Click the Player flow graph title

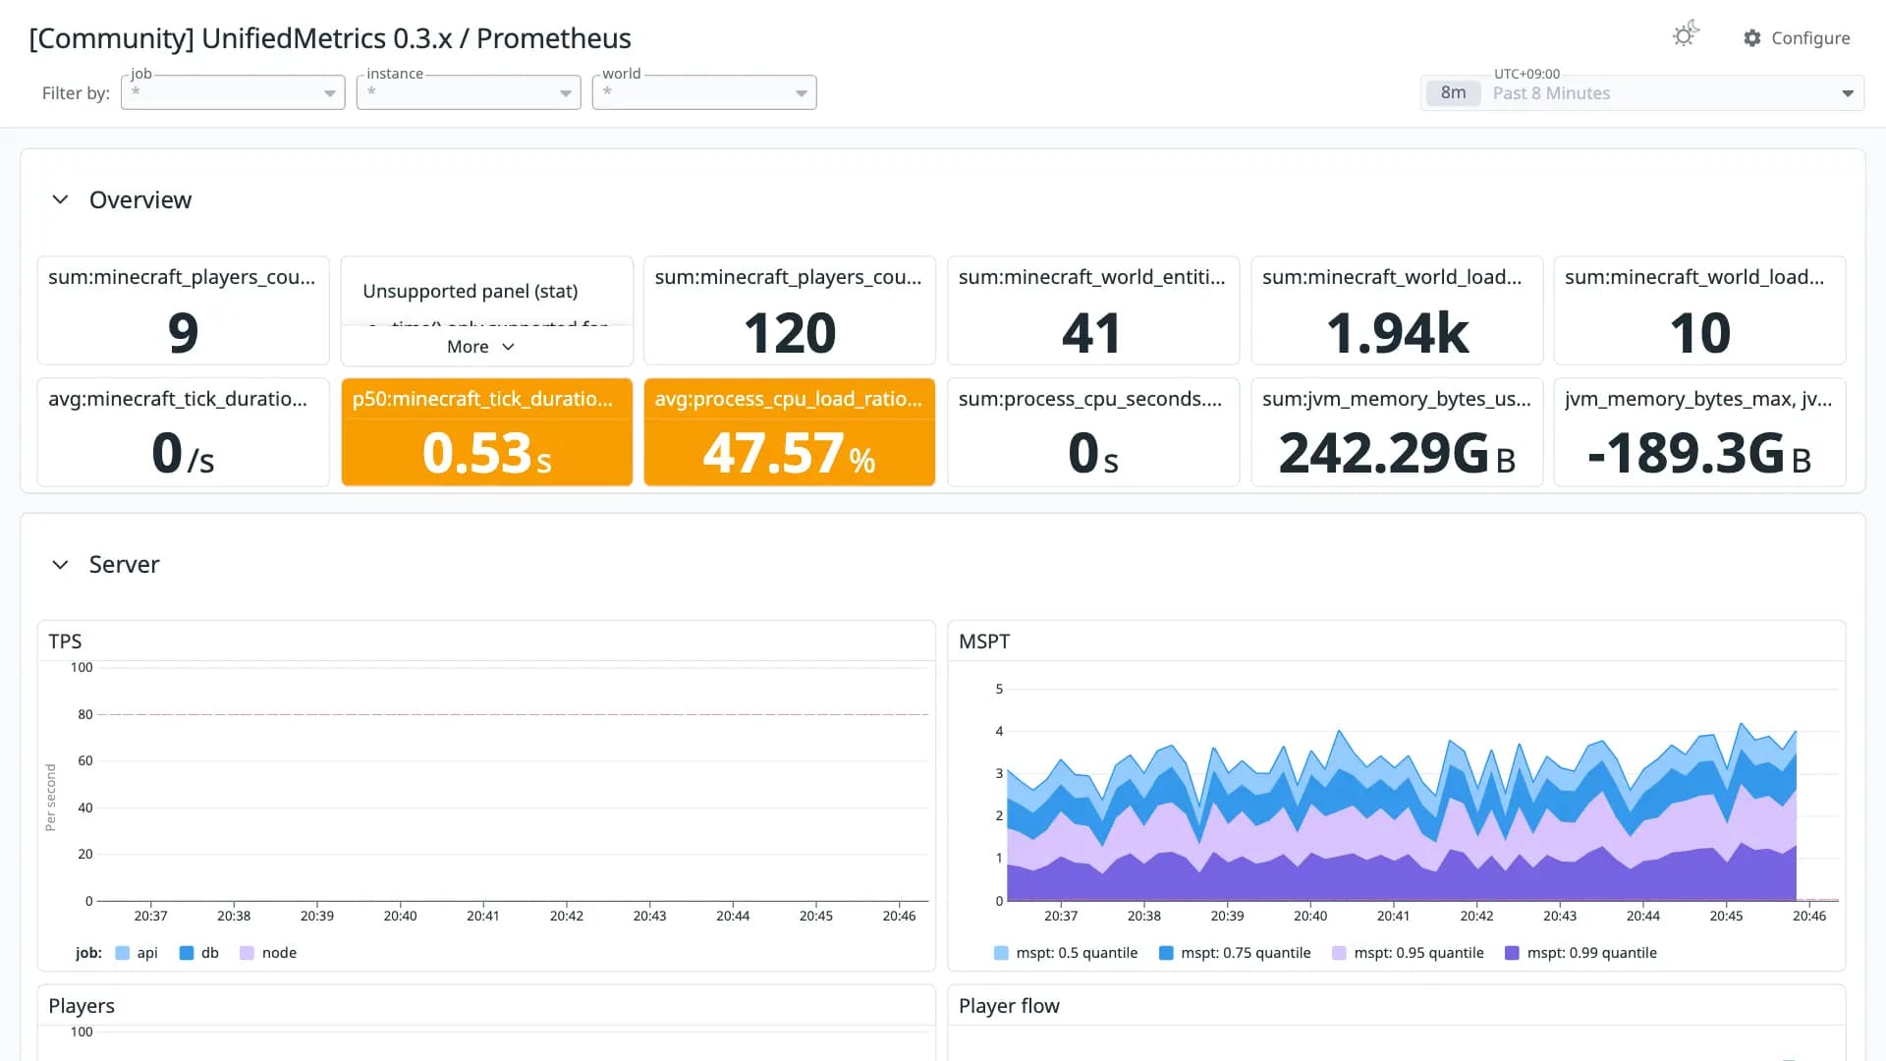pyautogui.click(x=1009, y=1006)
